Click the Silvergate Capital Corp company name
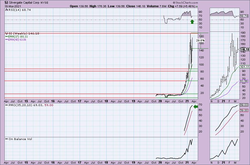This screenshot has width=250, height=165. coord(24,3)
